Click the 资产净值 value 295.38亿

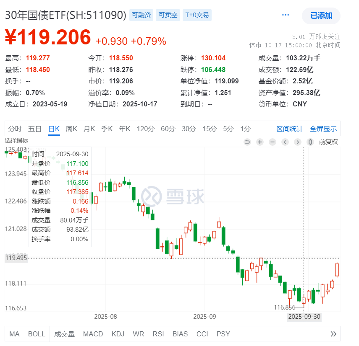pyautogui.click(x=307, y=93)
